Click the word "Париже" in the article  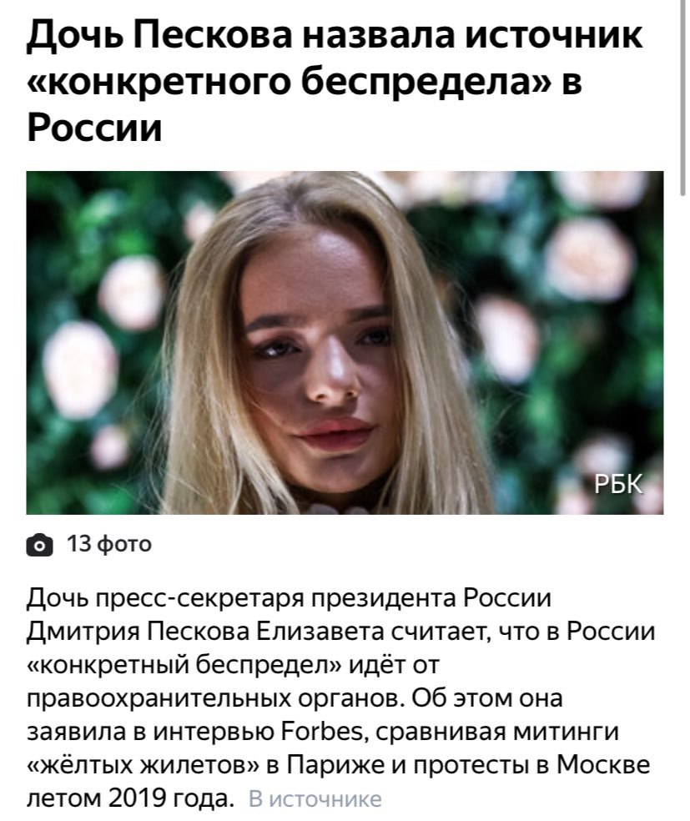pos(335,765)
